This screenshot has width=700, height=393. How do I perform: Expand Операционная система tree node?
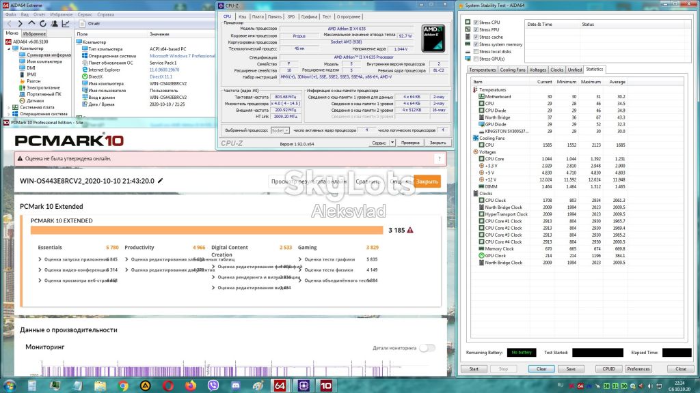click(x=9, y=114)
